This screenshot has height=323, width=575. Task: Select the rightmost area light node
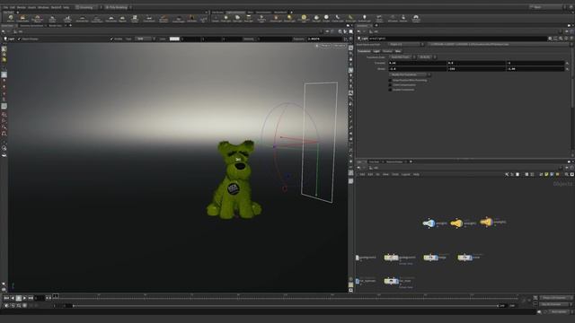(486, 222)
